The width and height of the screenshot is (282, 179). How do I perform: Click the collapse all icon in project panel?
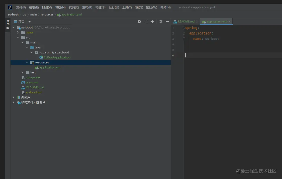(x=152, y=21)
